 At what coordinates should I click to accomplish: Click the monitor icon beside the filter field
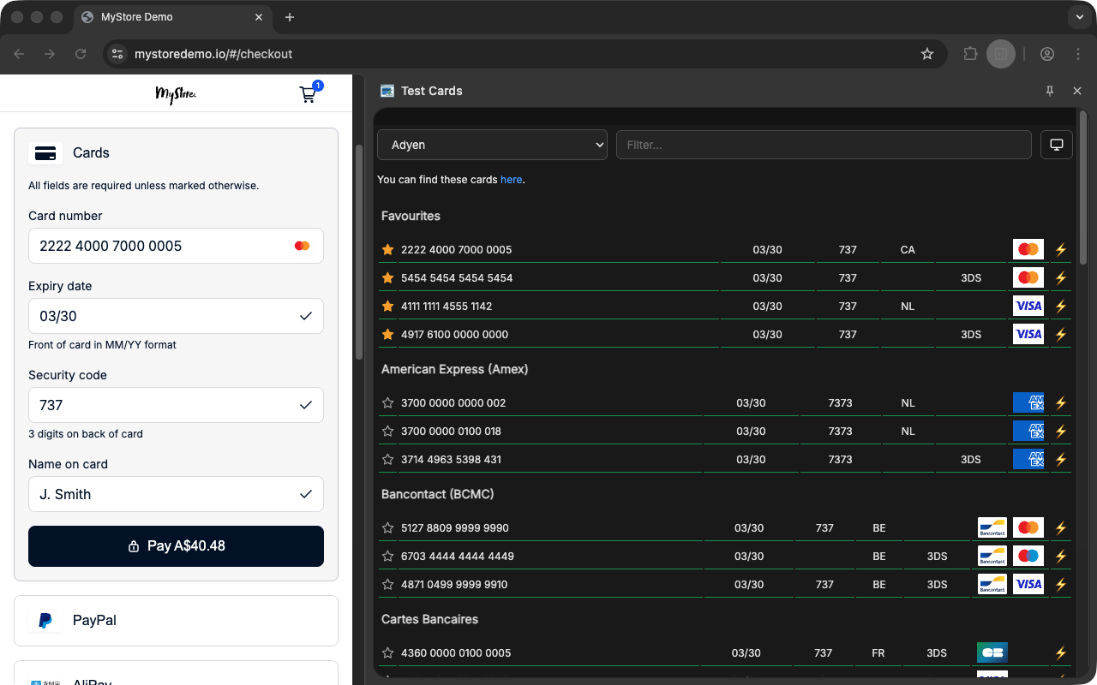pyautogui.click(x=1056, y=145)
